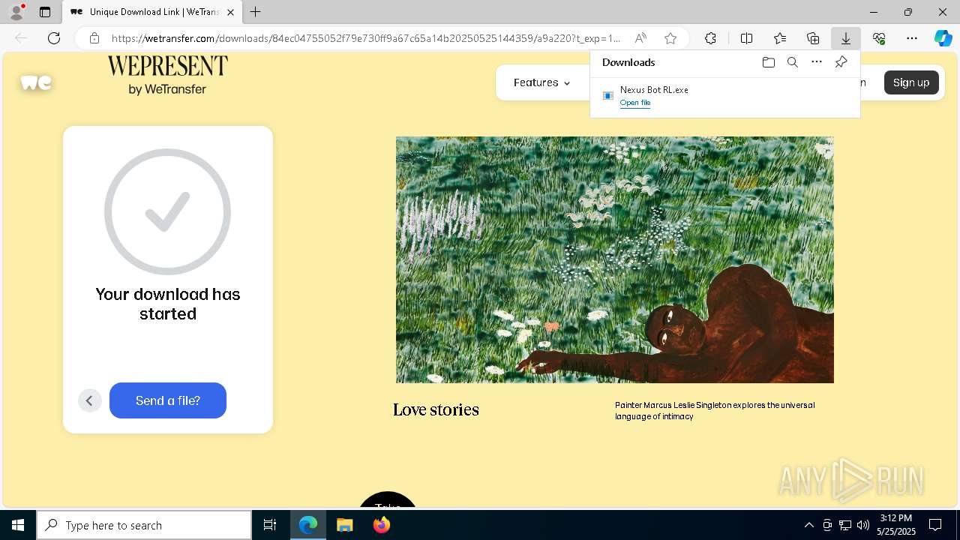Launch the Copilot sidebar
960x540 pixels.
pyautogui.click(x=943, y=38)
